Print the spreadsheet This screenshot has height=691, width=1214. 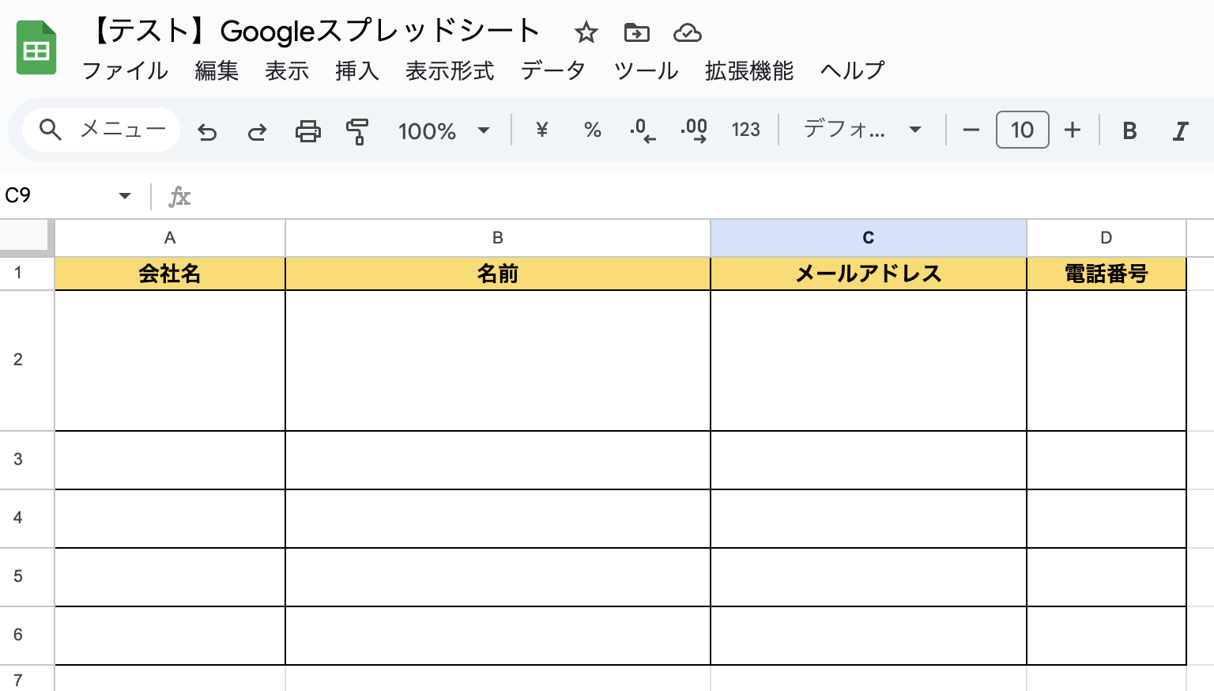click(x=307, y=130)
